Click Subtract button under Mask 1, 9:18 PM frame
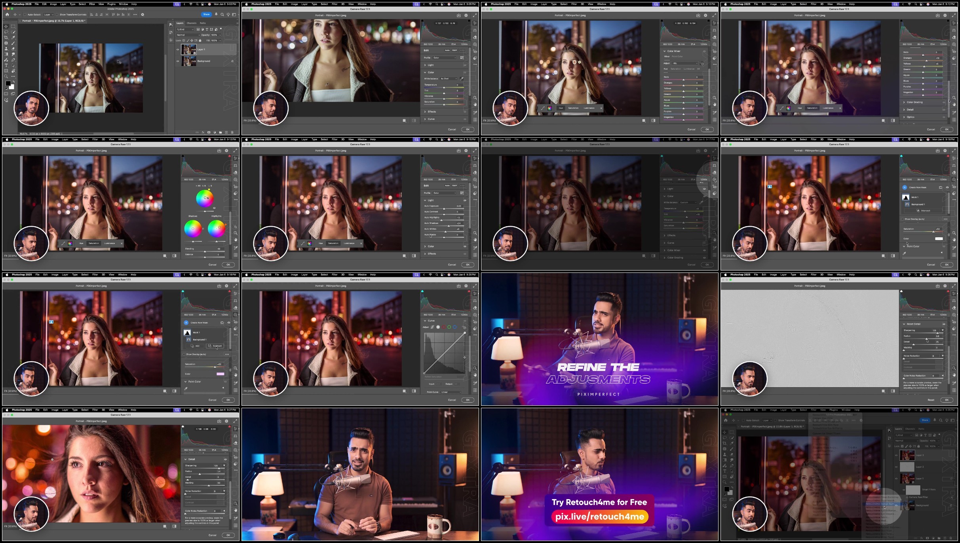 click(215, 346)
